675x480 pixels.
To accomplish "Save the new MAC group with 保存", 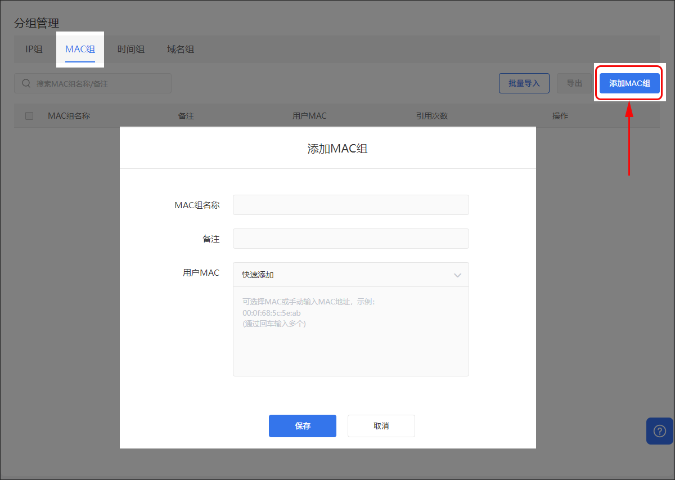I will coord(303,426).
